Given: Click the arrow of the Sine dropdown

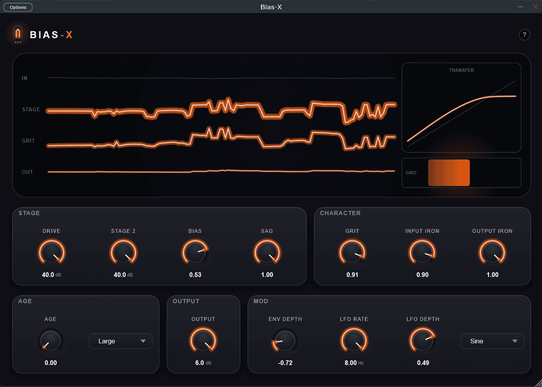Looking at the screenshot, I should point(515,341).
